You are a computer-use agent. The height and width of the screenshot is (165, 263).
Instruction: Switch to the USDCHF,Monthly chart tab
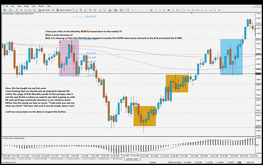pos(41,159)
